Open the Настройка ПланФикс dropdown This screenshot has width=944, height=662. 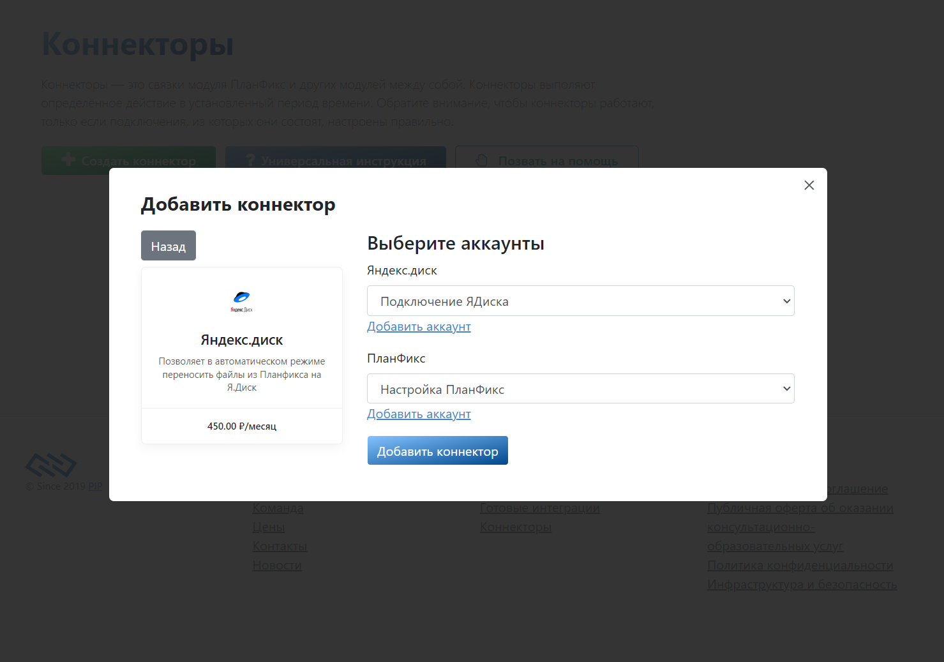coord(580,389)
